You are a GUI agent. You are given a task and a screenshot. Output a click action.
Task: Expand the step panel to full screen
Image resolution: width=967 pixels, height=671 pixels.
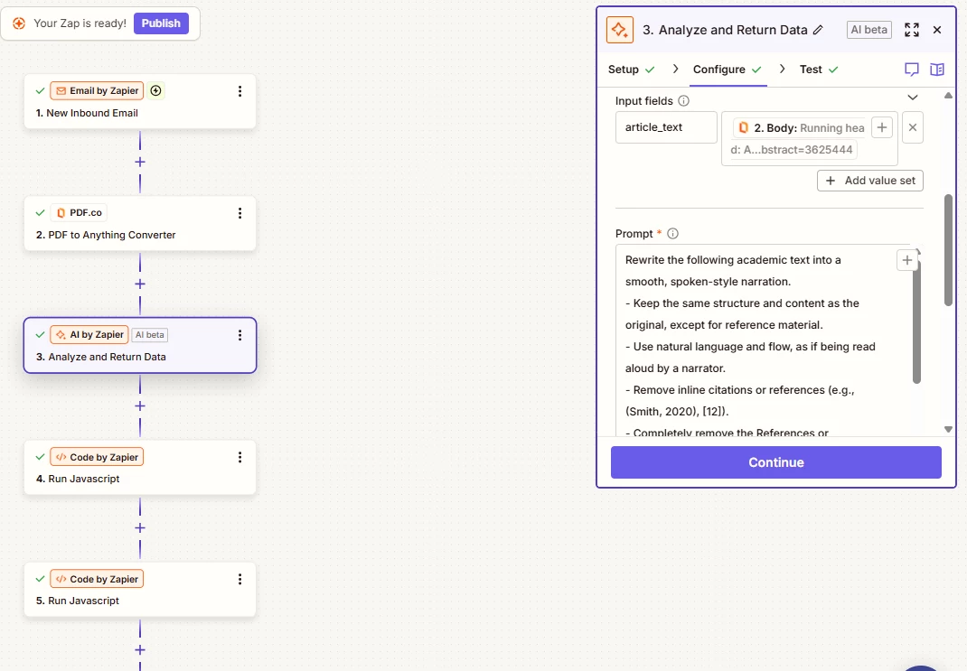pos(912,30)
